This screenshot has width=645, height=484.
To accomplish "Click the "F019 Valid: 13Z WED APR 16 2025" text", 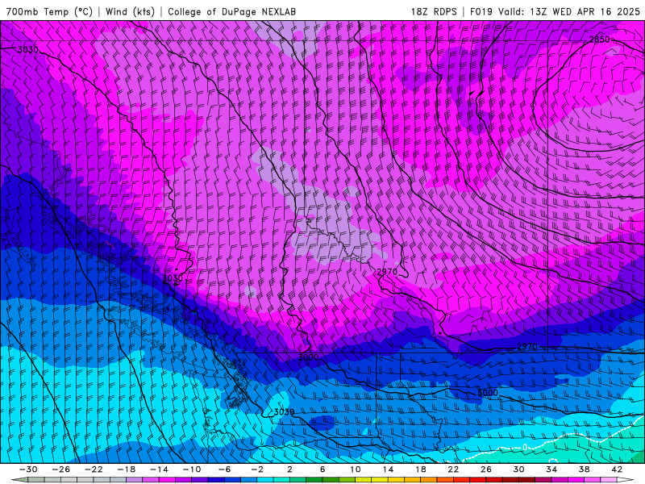I will pos(555,11).
